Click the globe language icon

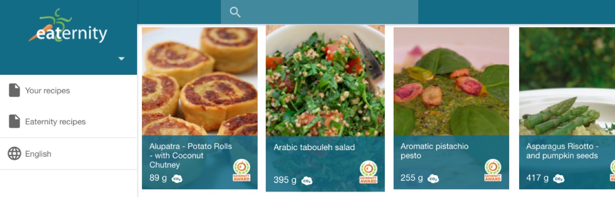coord(14,154)
